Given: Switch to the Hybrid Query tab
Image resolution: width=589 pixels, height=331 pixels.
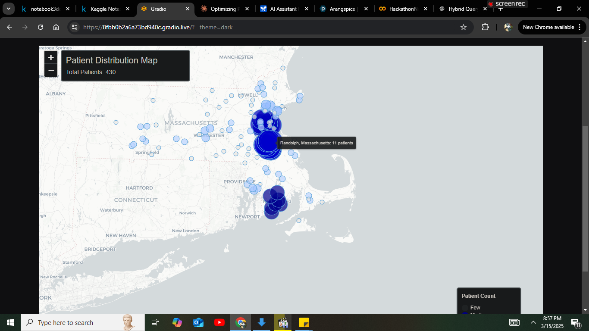Looking at the screenshot, I should point(462,9).
